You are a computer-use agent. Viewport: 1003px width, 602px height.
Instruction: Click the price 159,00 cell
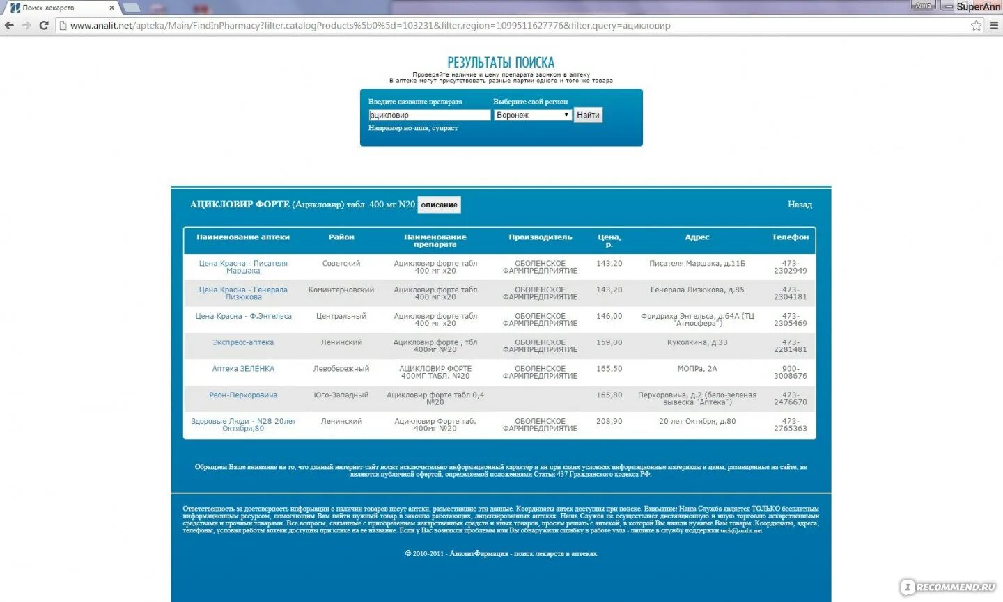609,342
